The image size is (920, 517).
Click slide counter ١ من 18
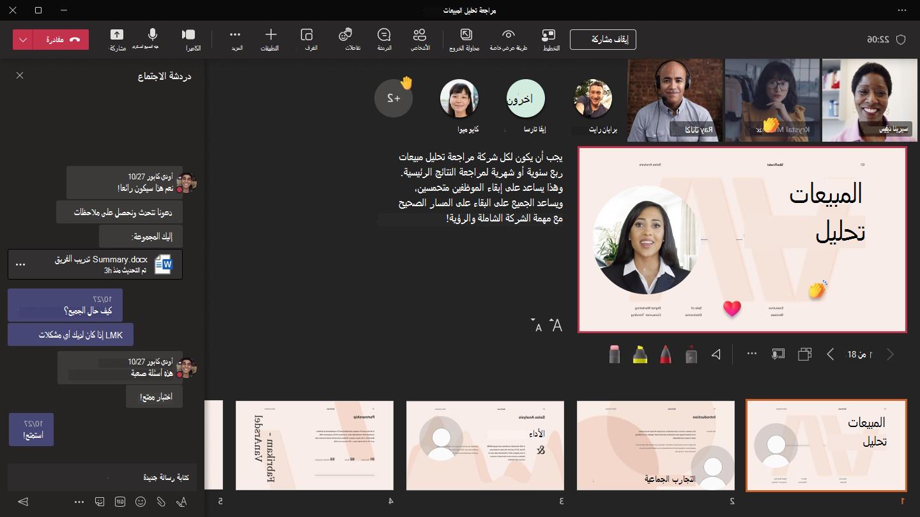click(860, 354)
